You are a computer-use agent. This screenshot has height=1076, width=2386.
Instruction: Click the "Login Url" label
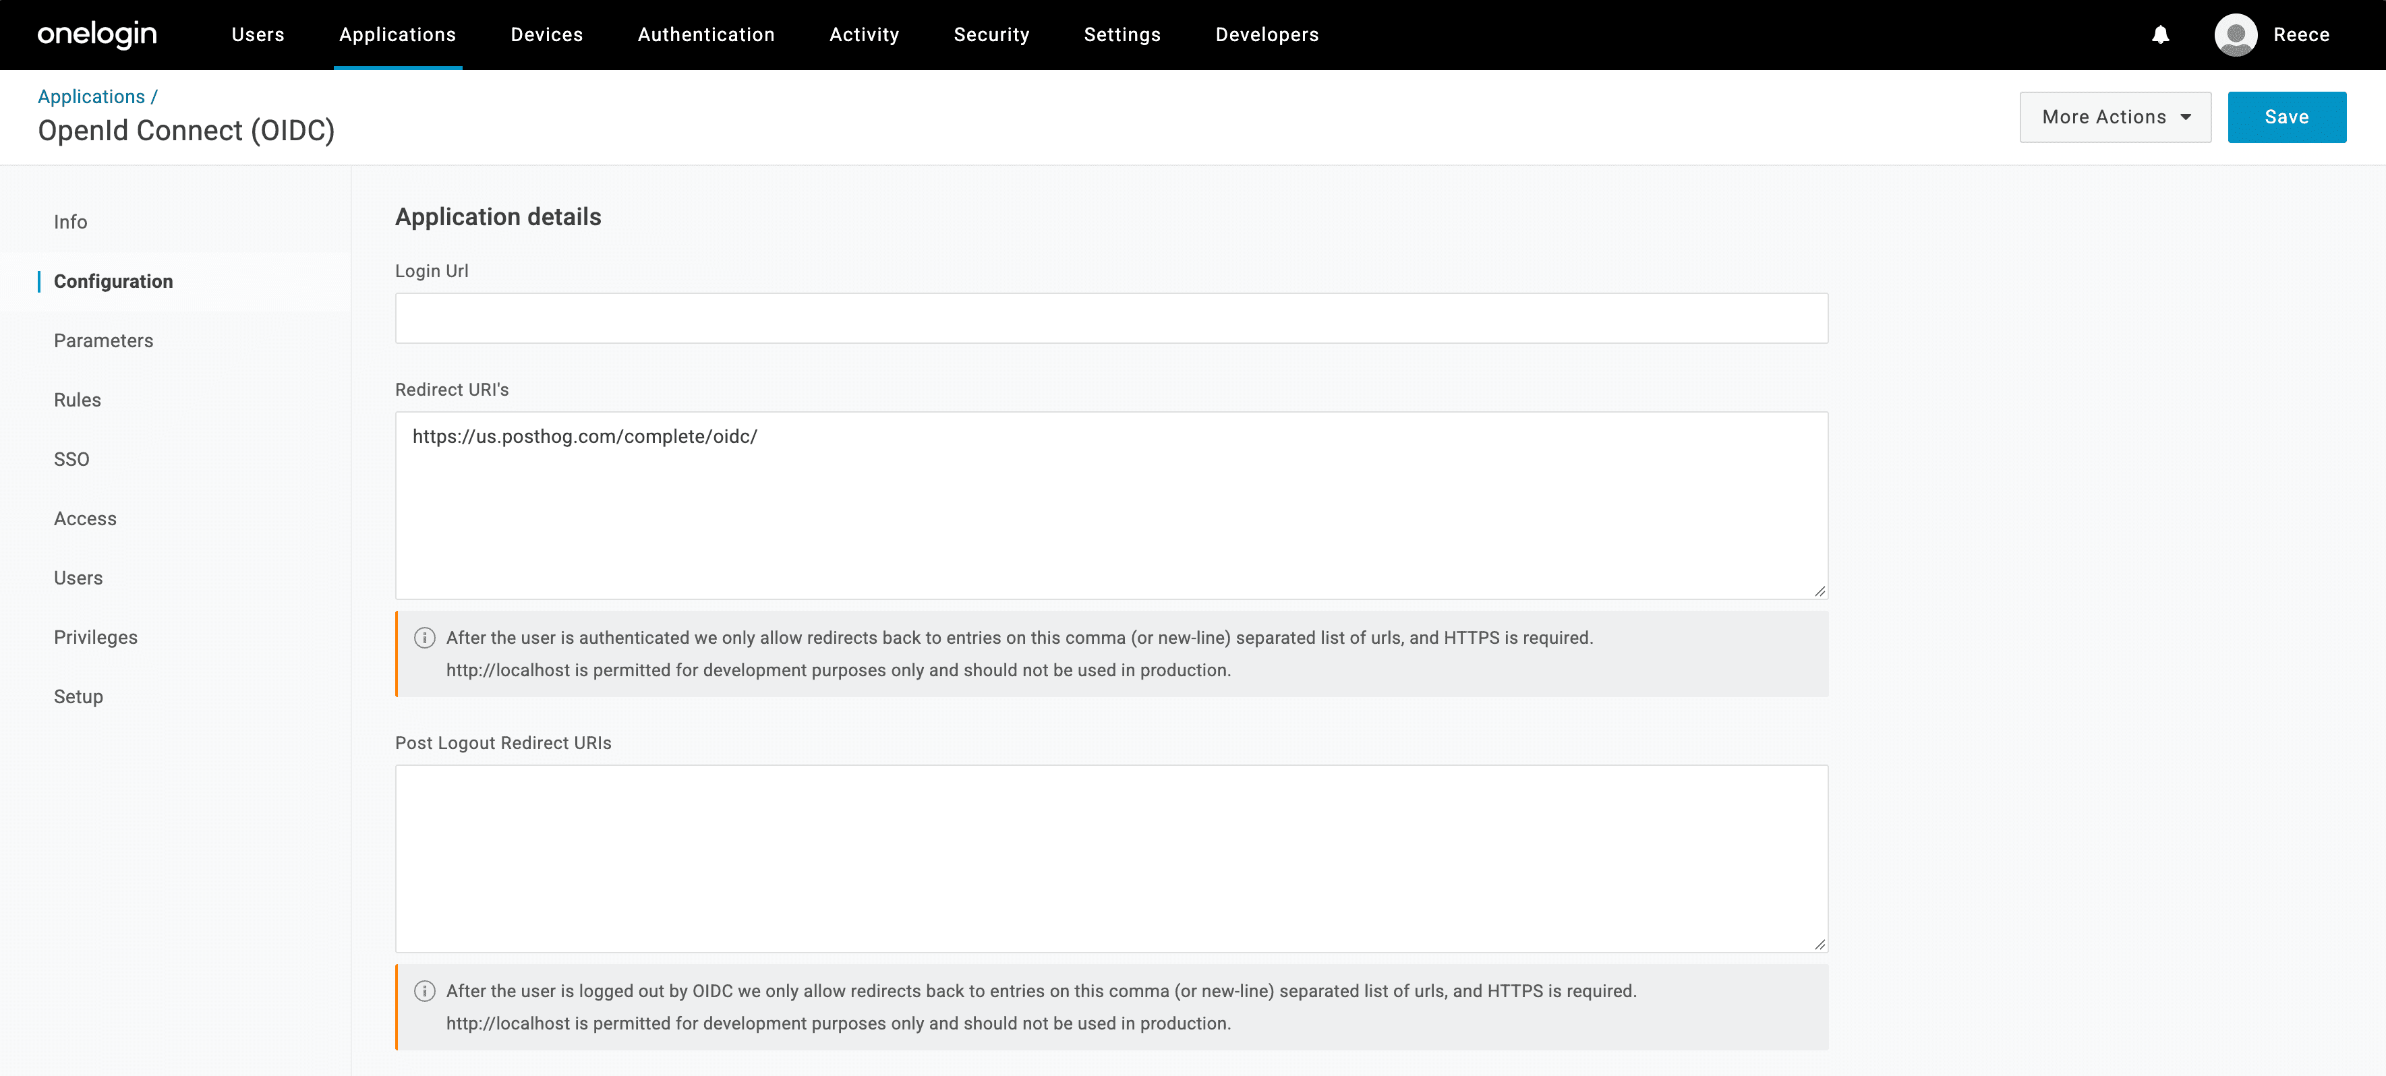point(432,271)
